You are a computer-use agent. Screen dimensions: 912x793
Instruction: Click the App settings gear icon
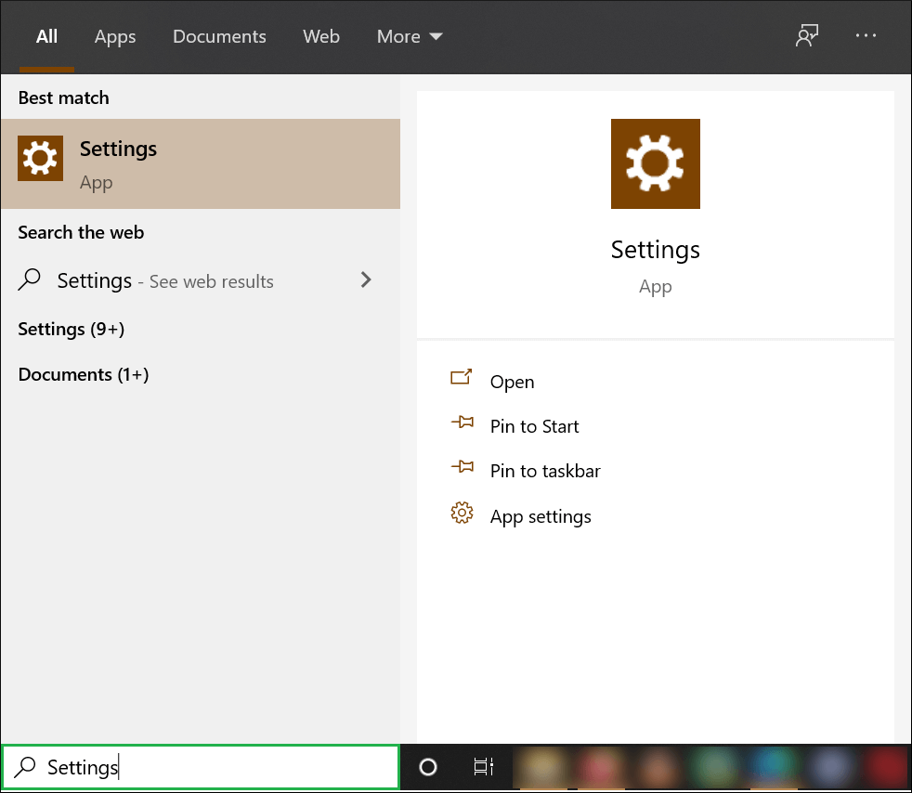462,513
